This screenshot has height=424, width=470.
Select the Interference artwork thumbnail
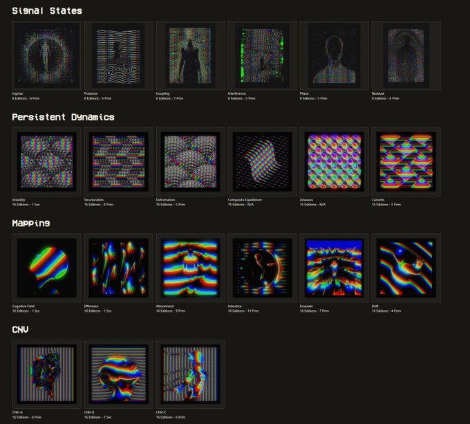pos(262,55)
